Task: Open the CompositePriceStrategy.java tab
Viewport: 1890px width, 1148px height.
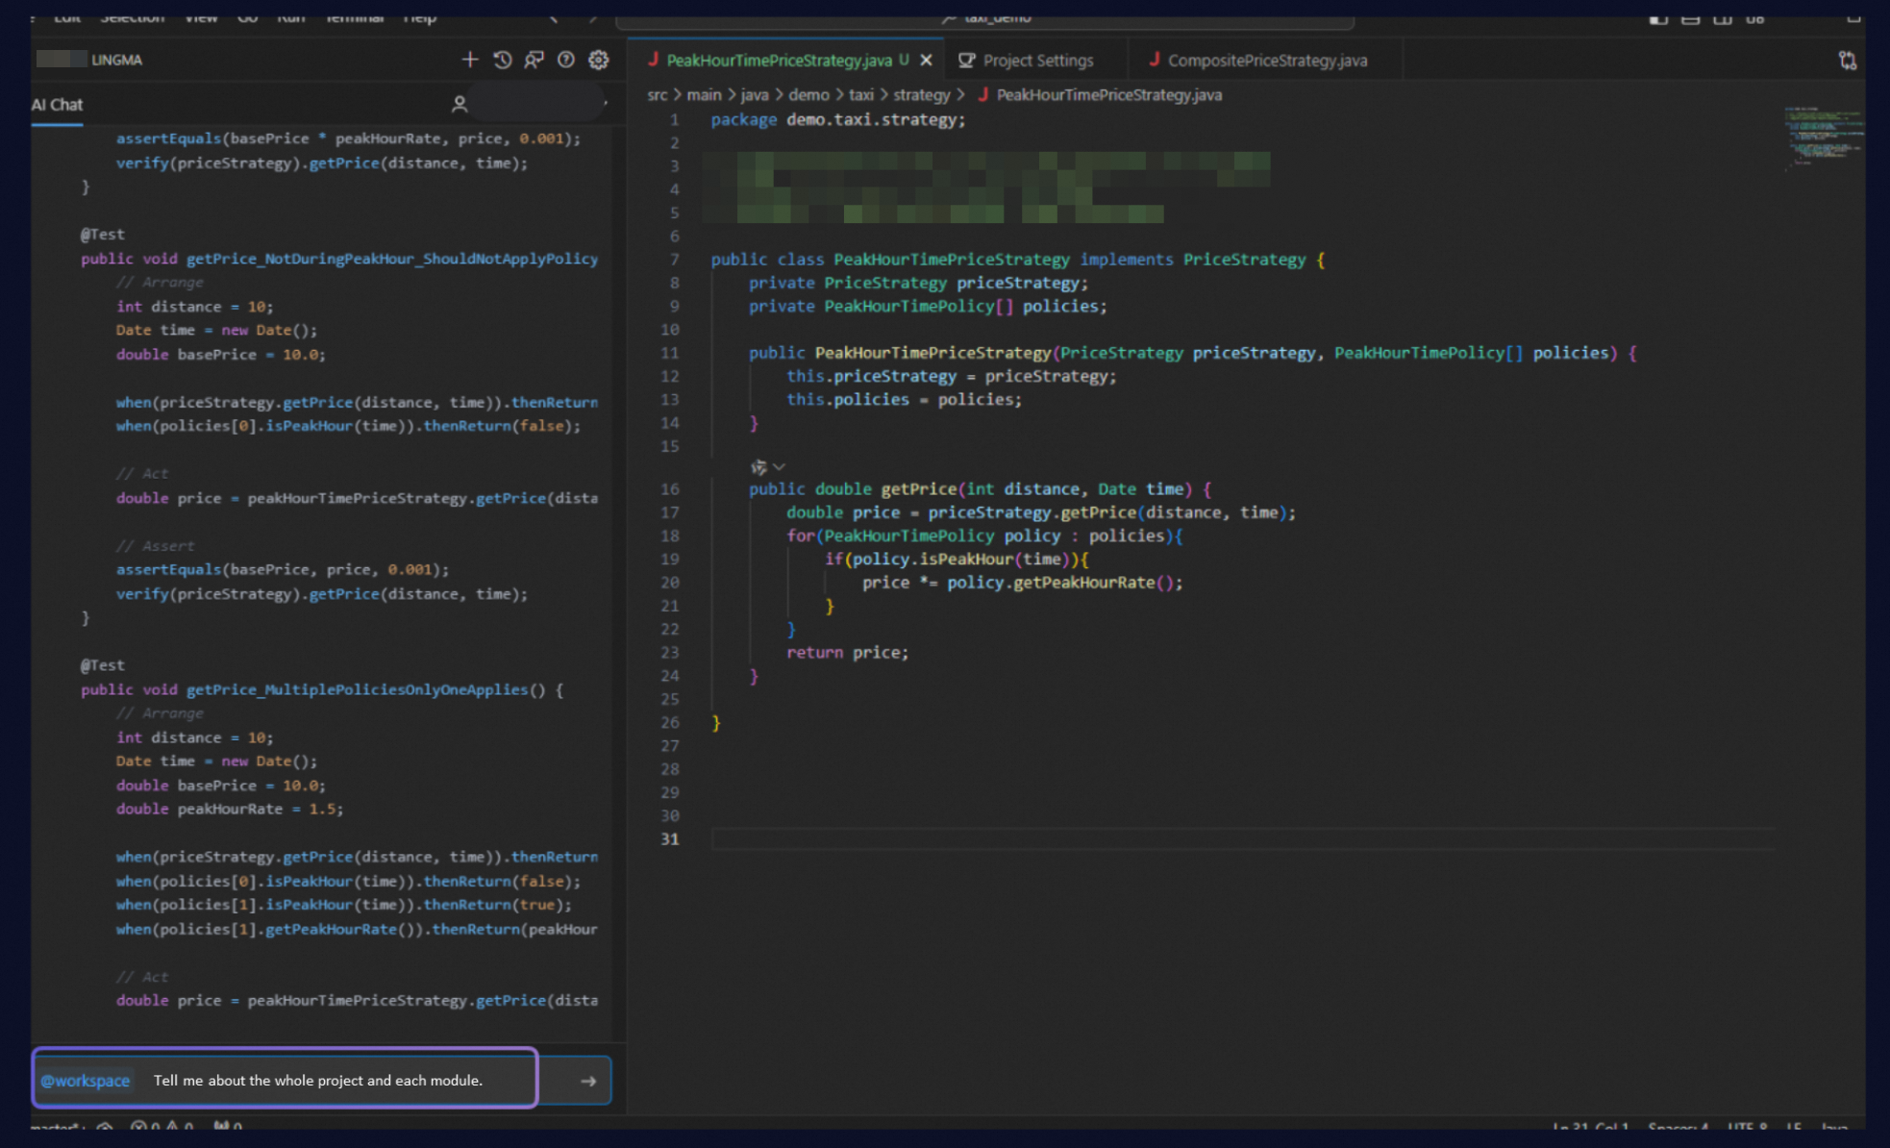Action: 1266,61
